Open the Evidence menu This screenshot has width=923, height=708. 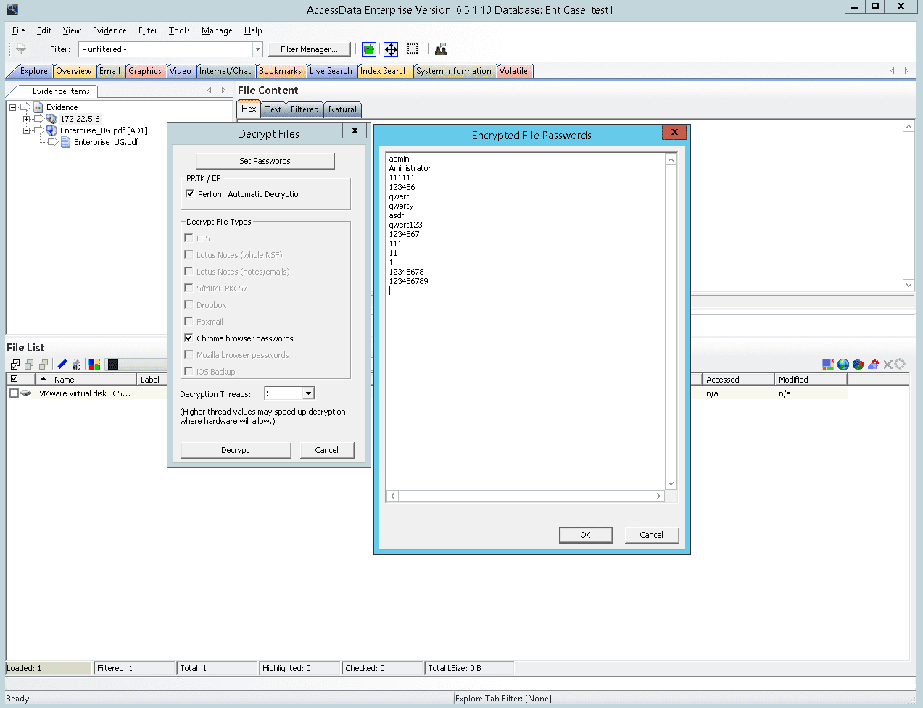[x=109, y=30]
